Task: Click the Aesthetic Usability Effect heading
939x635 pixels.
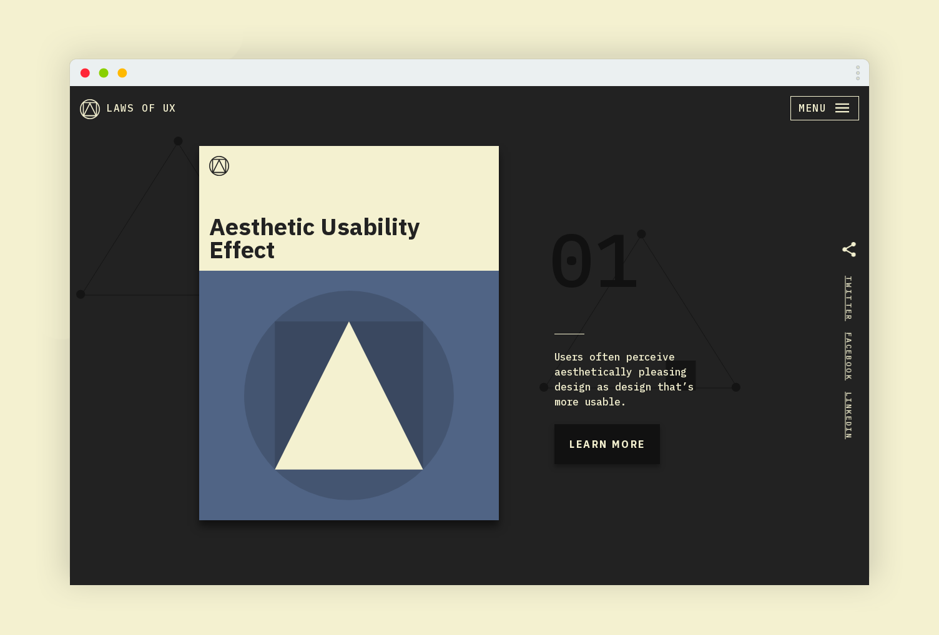Action: tap(315, 238)
